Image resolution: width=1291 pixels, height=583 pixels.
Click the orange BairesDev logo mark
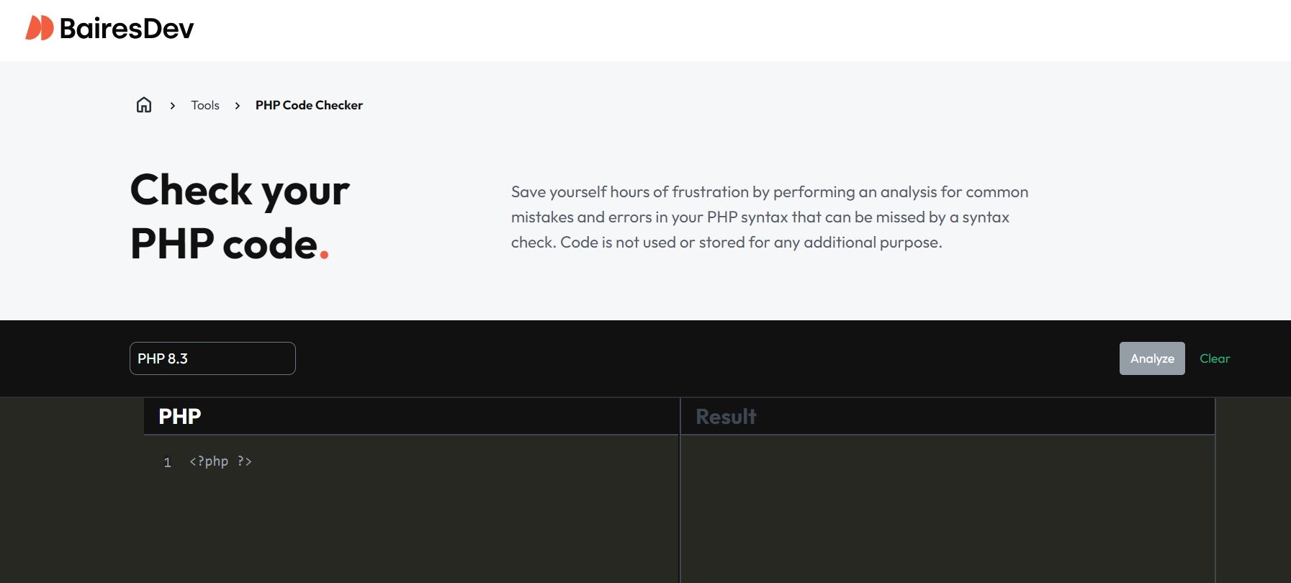[x=40, y=28]
